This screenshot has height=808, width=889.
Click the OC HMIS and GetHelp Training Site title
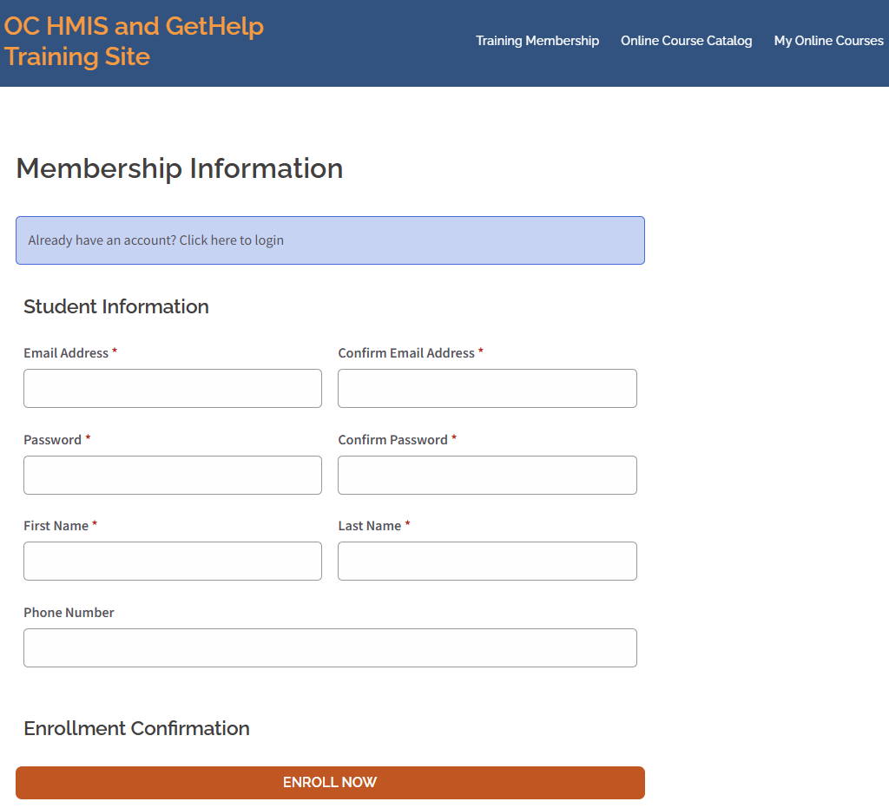tap(134, 42)
